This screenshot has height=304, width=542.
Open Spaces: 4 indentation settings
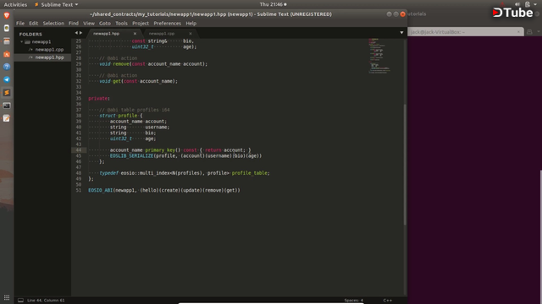354,301
